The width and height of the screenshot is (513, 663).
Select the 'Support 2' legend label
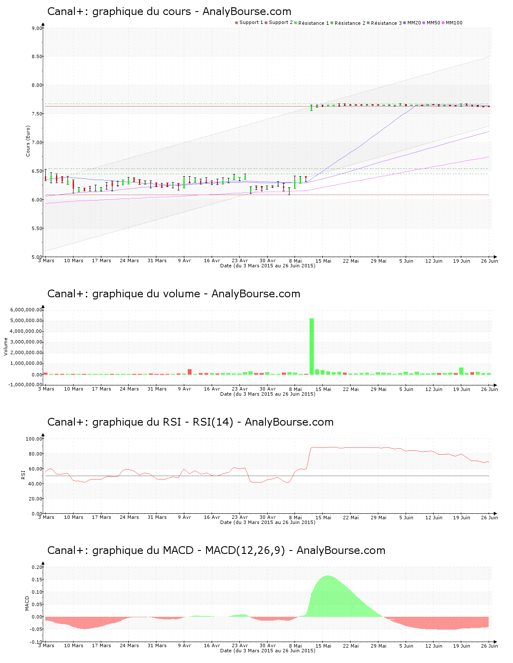281,23
